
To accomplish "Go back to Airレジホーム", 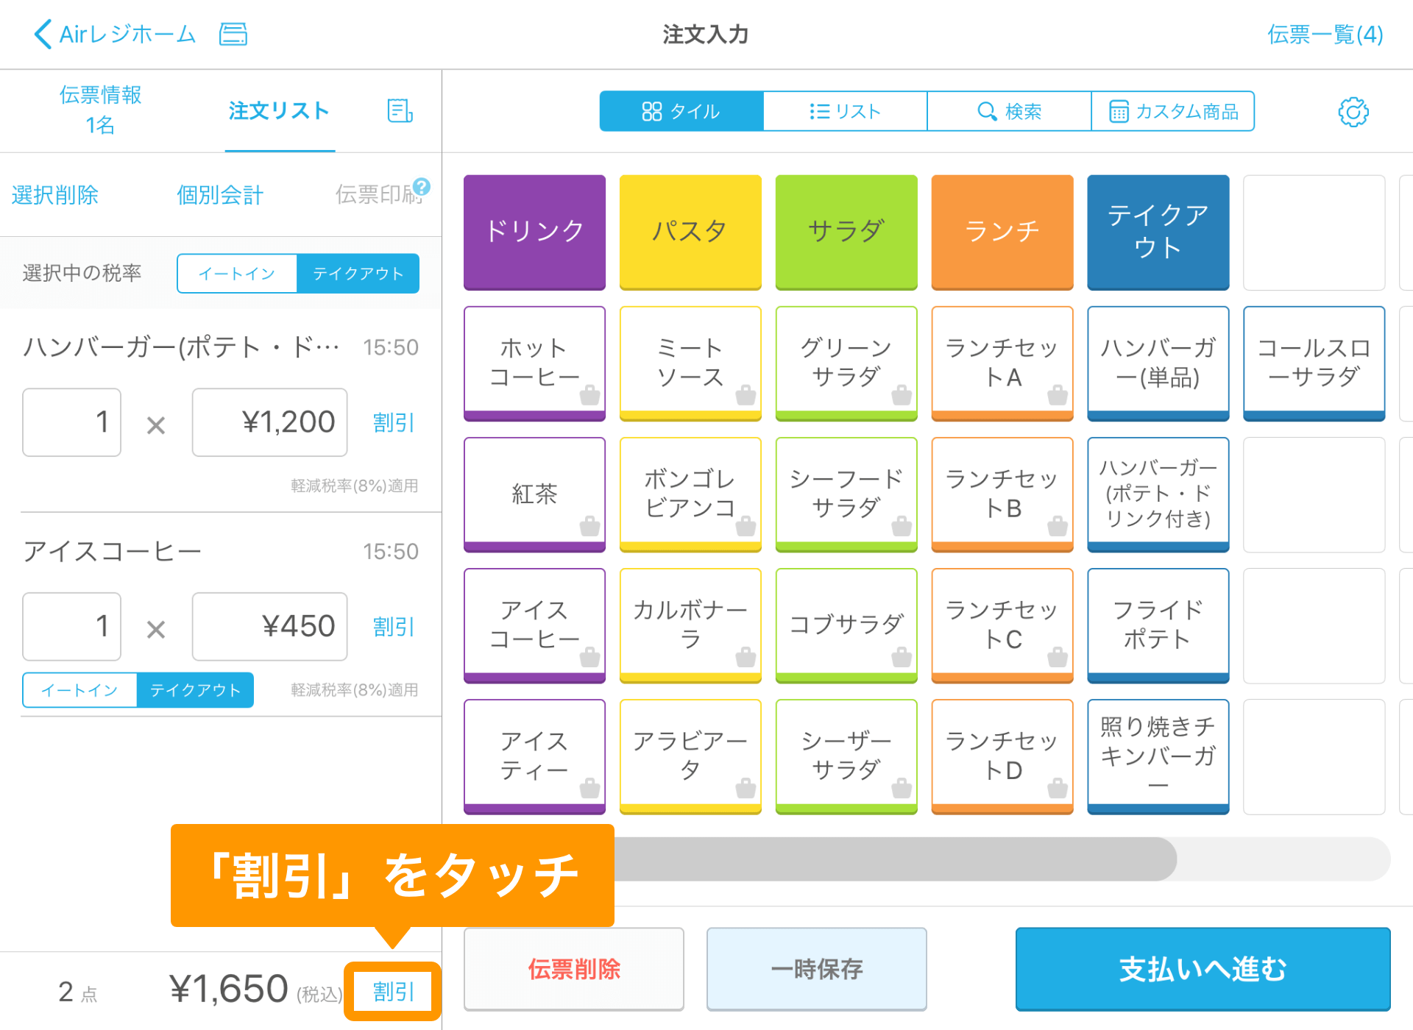I will tap(115, 34).
